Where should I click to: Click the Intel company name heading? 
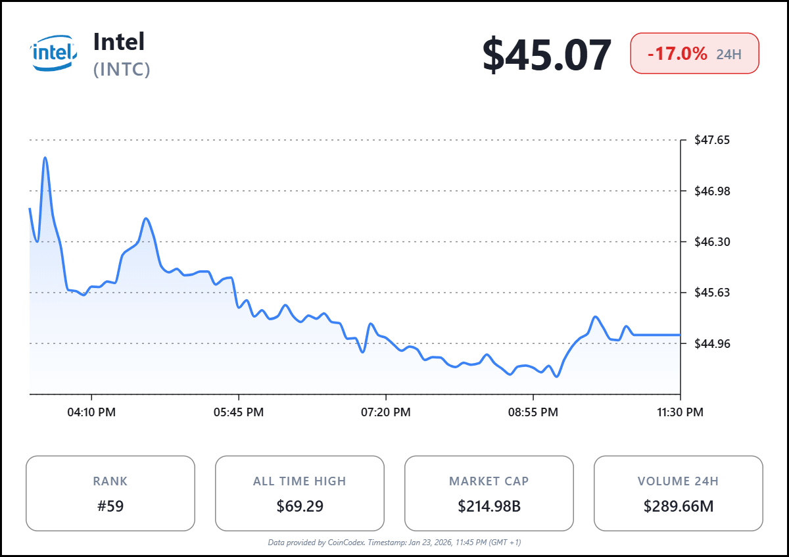tap(119, 42)
